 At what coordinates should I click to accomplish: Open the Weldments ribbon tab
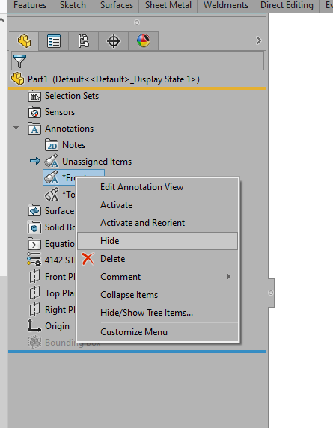click(226, 5)
